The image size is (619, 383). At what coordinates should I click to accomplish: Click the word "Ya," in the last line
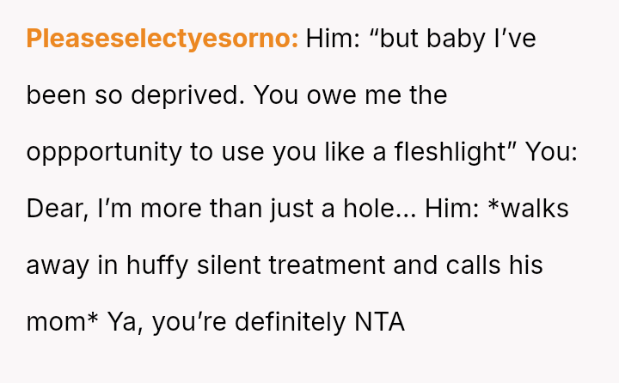click(124, 322)
